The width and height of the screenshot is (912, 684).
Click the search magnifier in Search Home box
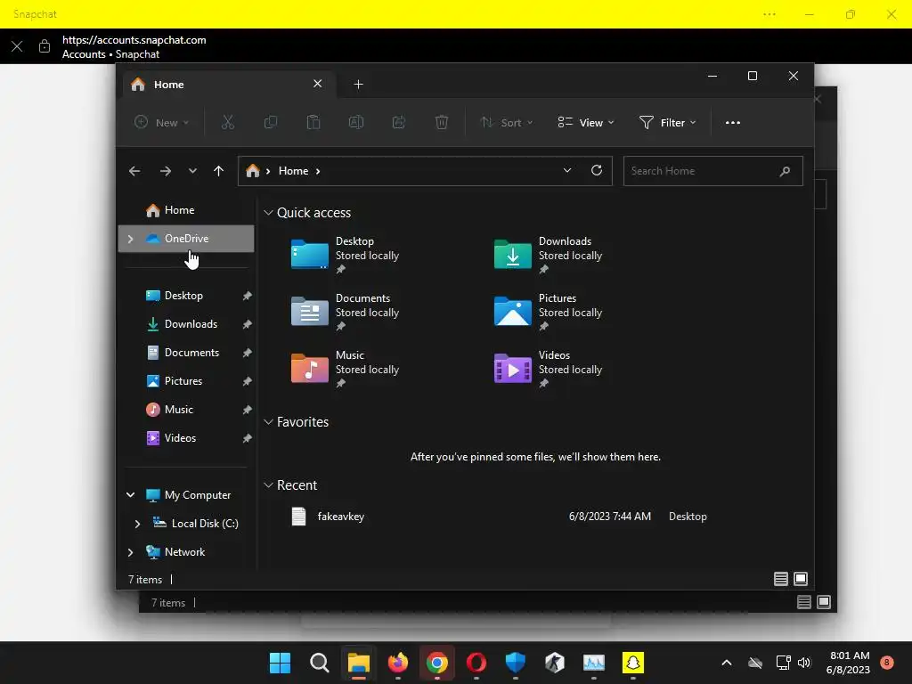[786, 171]
